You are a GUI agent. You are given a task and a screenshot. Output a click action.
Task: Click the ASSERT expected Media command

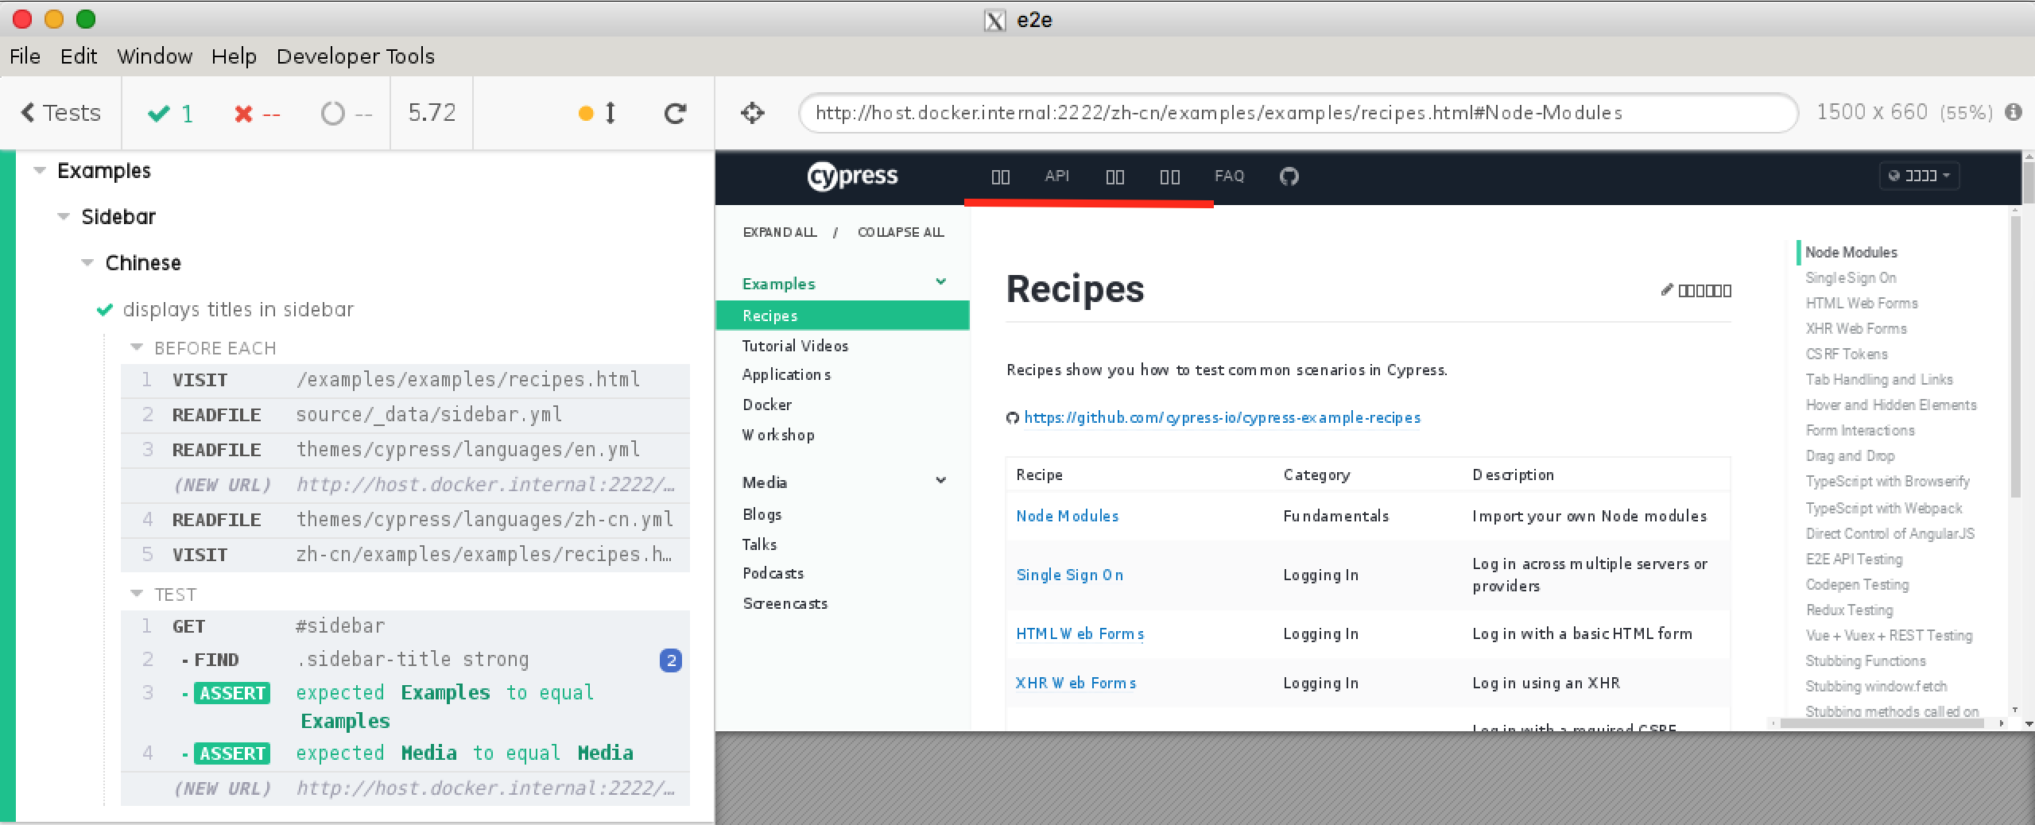point(405,753)
